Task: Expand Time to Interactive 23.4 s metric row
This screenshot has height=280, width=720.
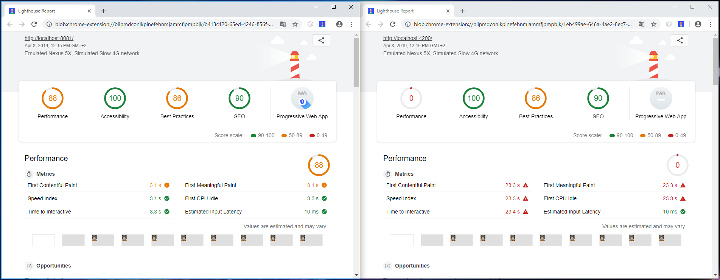Action: click(457, 212)
